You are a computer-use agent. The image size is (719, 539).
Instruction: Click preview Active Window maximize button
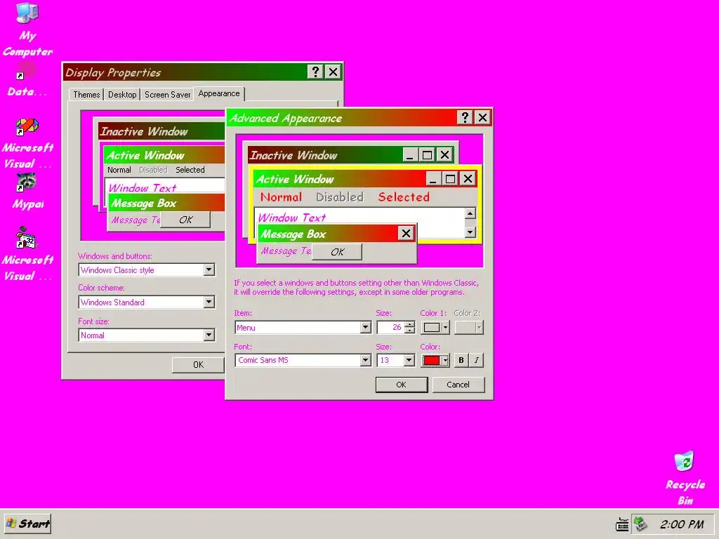450,179
